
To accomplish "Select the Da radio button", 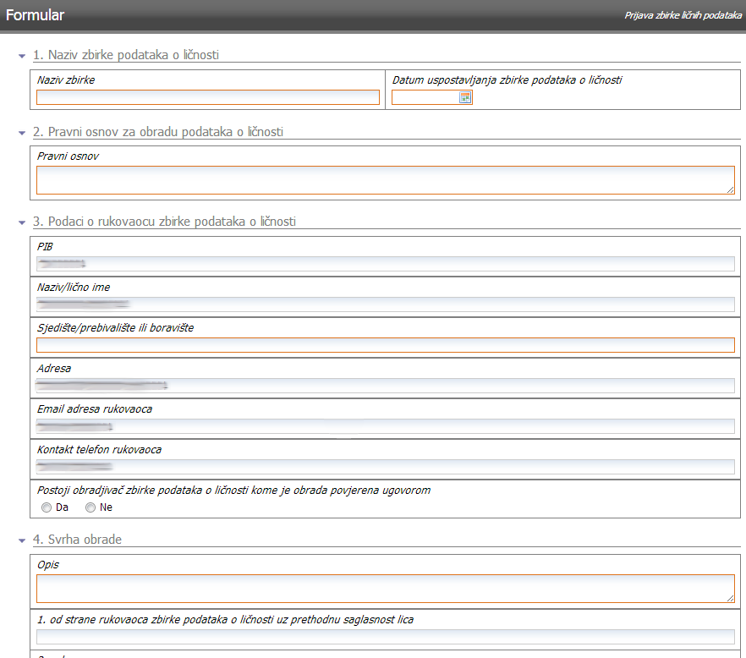I will click(47, 507).
